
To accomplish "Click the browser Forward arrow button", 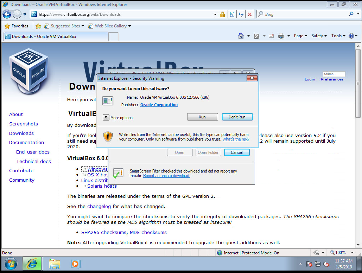I will 17,14.
